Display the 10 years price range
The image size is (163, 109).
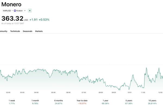(152, 102)
